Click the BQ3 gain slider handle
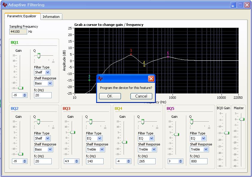The image size is (252, 177). click(x=73, y=132)
